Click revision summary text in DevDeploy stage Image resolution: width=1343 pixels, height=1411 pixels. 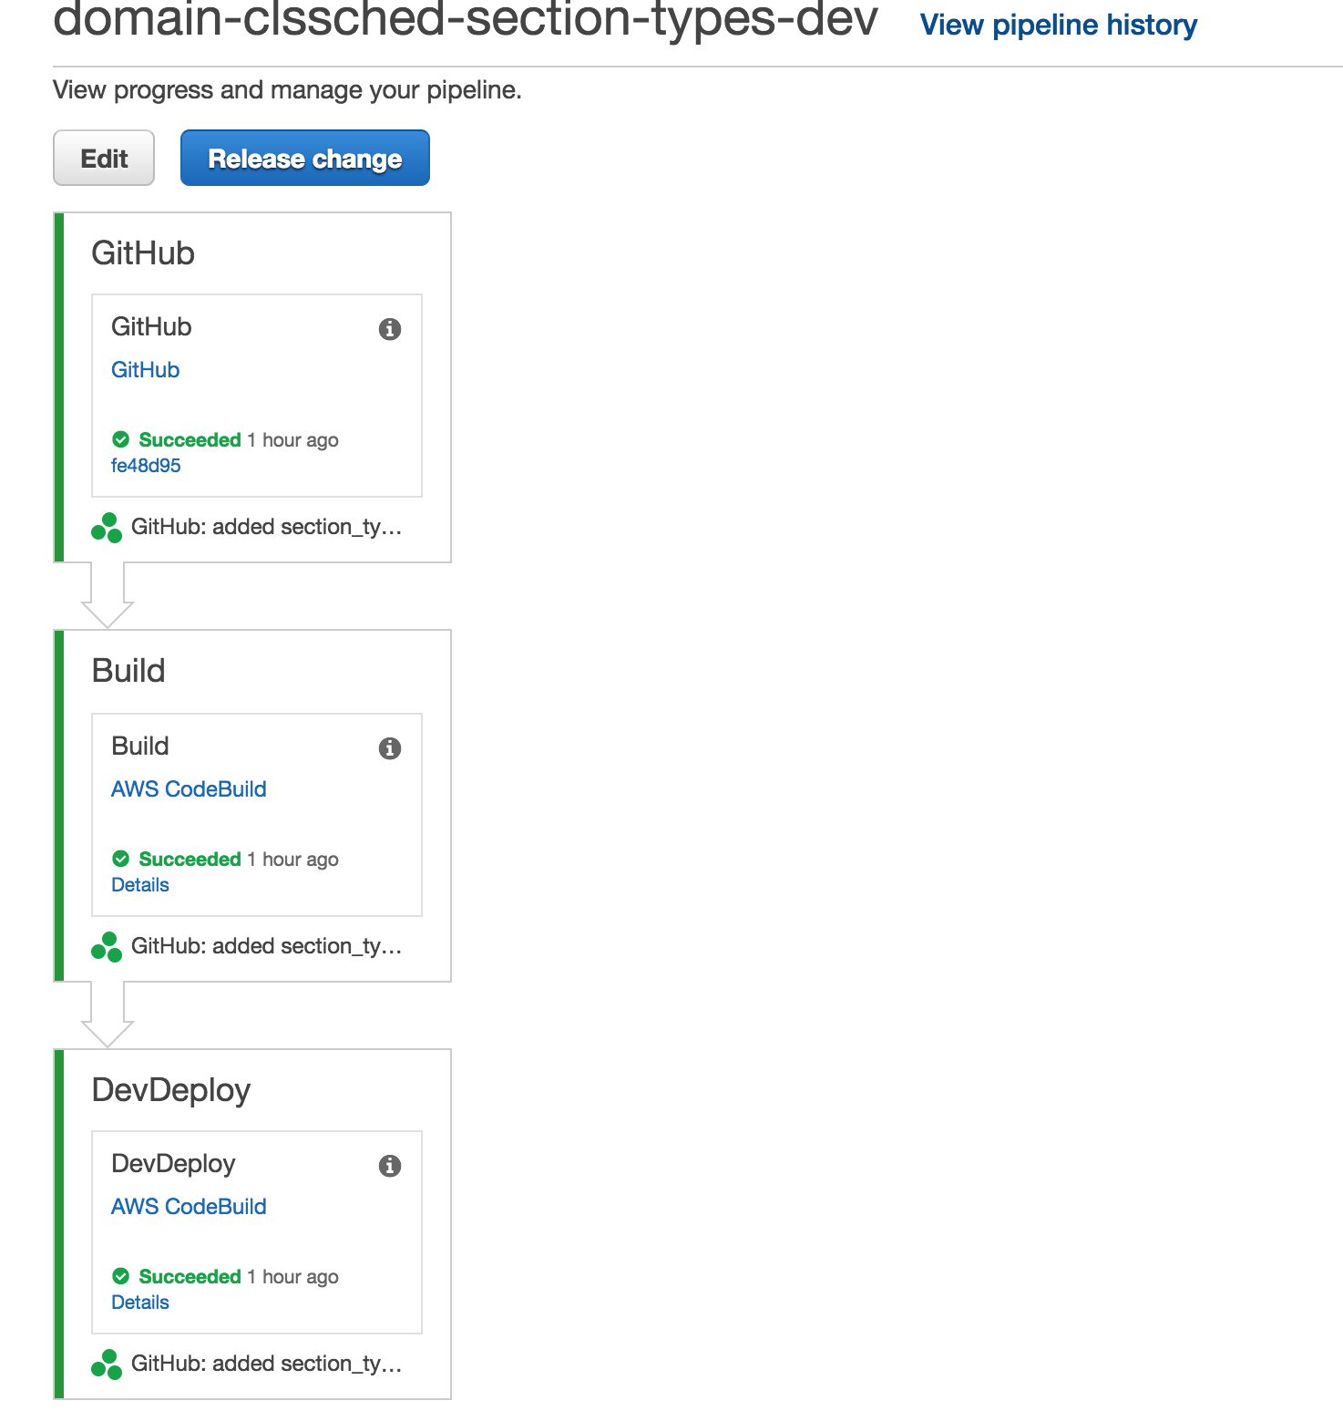[x=266, y=1364]
